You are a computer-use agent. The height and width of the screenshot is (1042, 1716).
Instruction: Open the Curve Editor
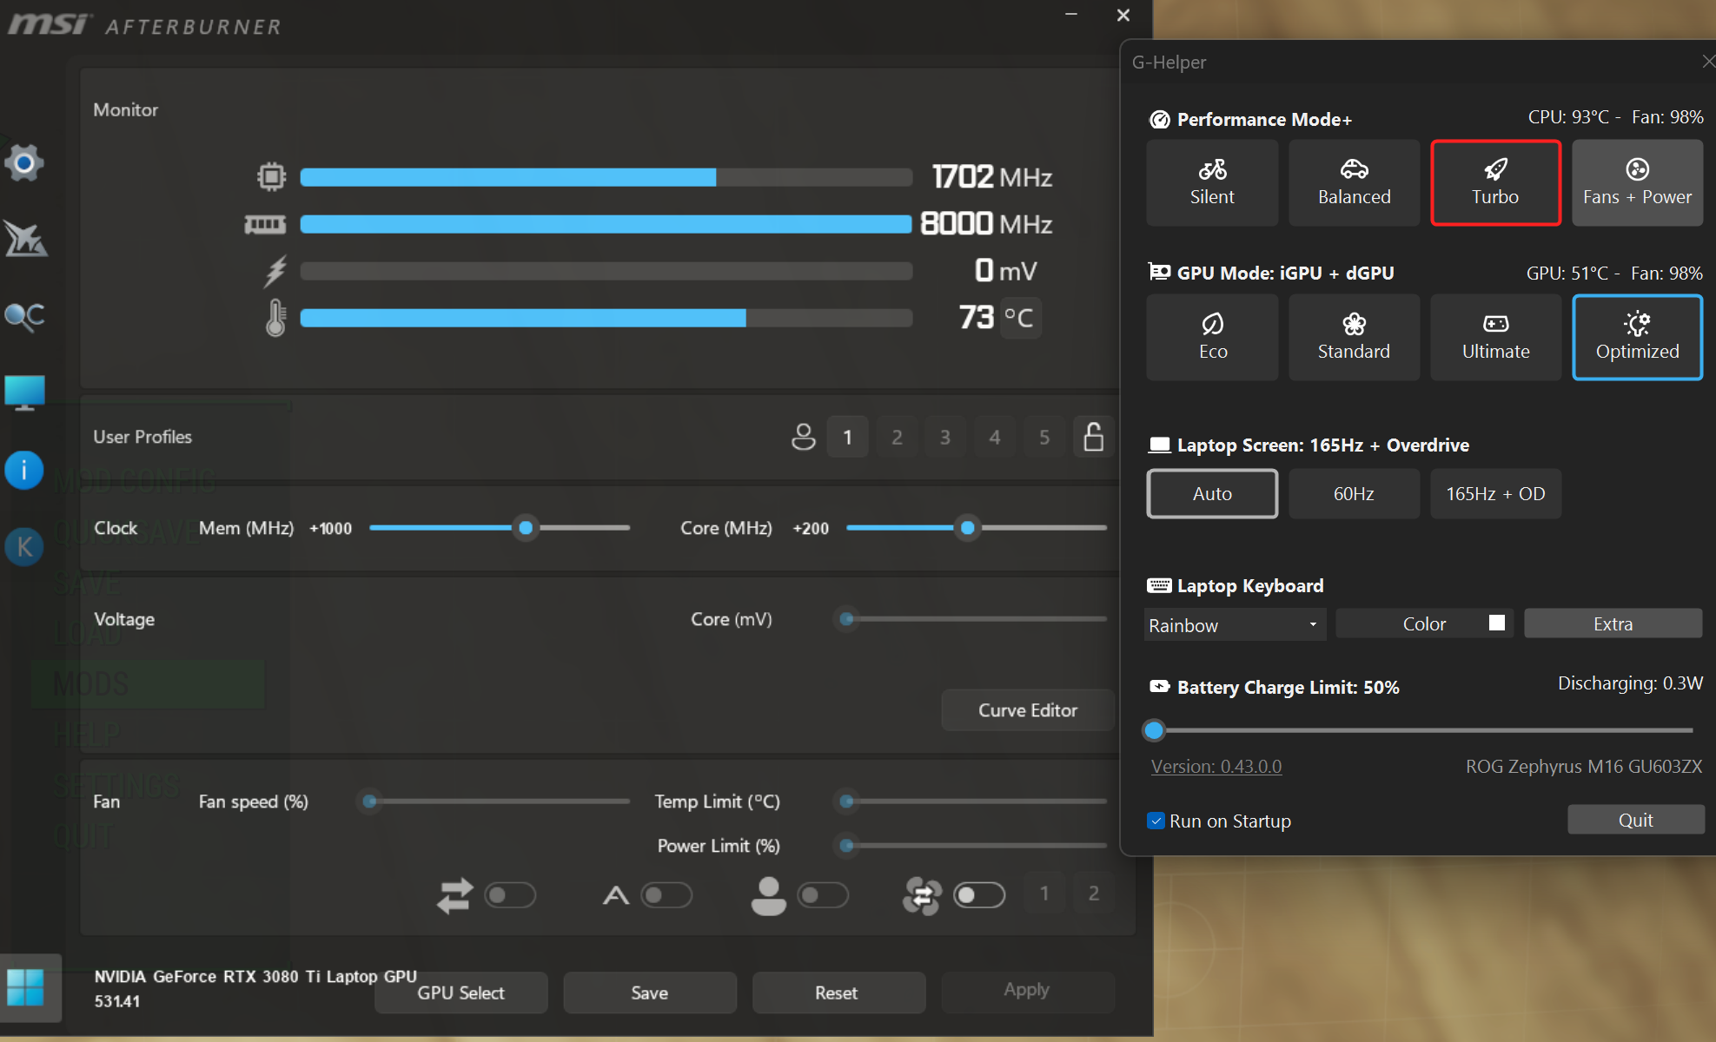point(1028,710)
